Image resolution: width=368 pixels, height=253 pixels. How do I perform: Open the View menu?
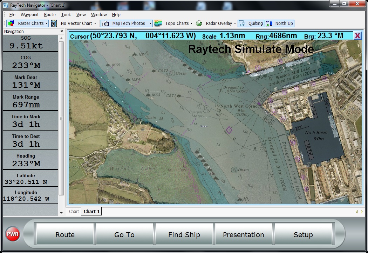pyautogui.click(x=81, y=15)
